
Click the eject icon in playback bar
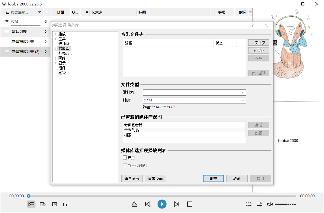(134, 204)
